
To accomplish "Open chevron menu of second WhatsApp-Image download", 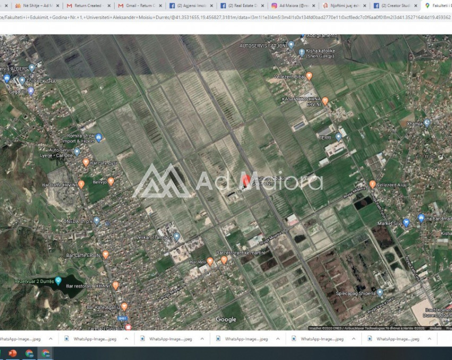I will 126,338.
